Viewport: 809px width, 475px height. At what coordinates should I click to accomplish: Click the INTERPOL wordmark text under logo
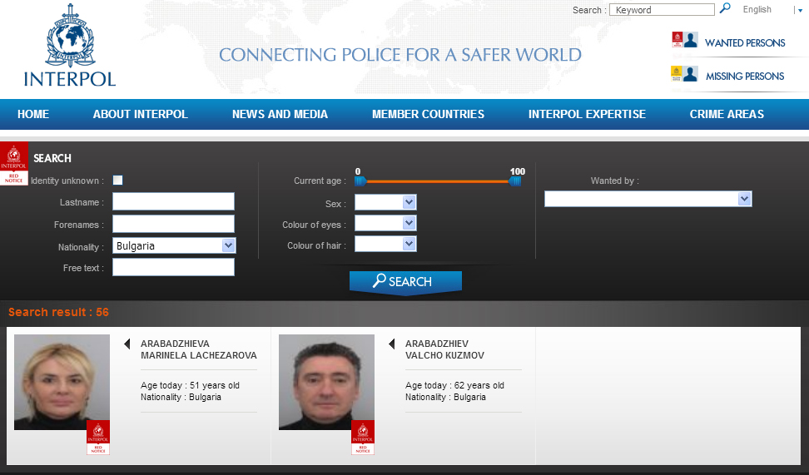[70, 79]
